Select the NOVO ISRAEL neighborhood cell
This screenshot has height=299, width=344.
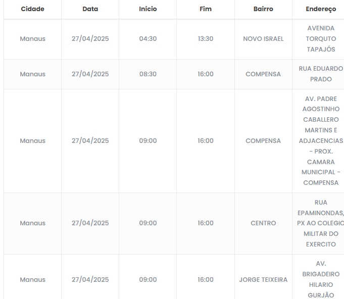[x=263, y=39]
